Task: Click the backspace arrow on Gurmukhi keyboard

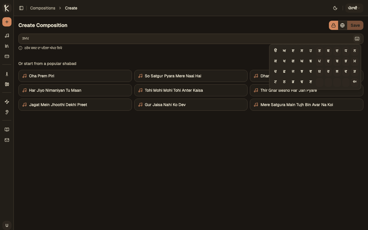Action: [354, 82]
